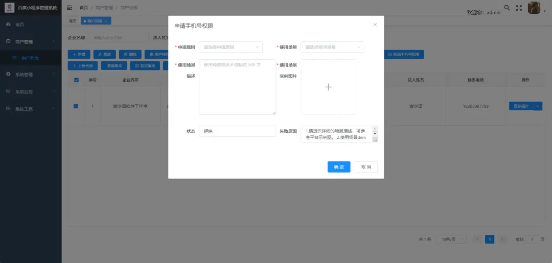Click the fullscreen toggle icon
This screenshot has height=263, width=552.
519,8
